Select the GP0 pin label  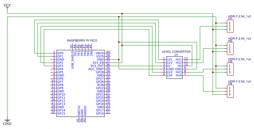[60, 53]
